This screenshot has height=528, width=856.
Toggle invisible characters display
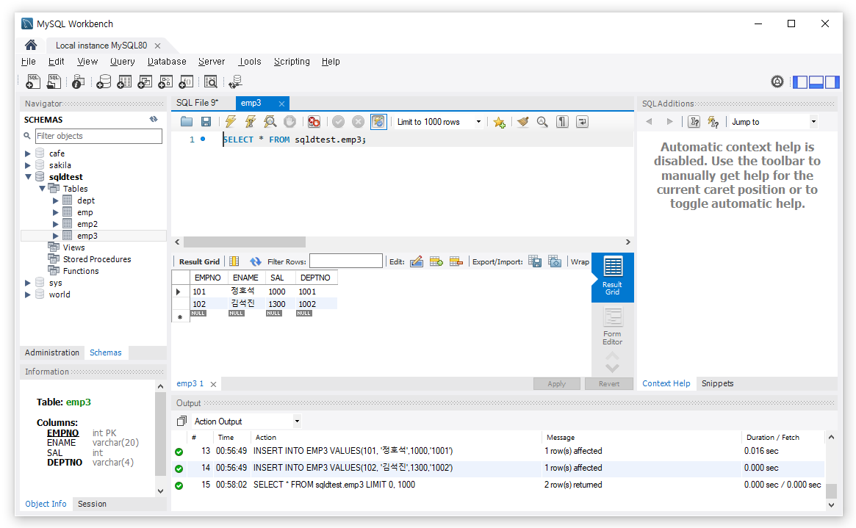click(x=562, y=122)
